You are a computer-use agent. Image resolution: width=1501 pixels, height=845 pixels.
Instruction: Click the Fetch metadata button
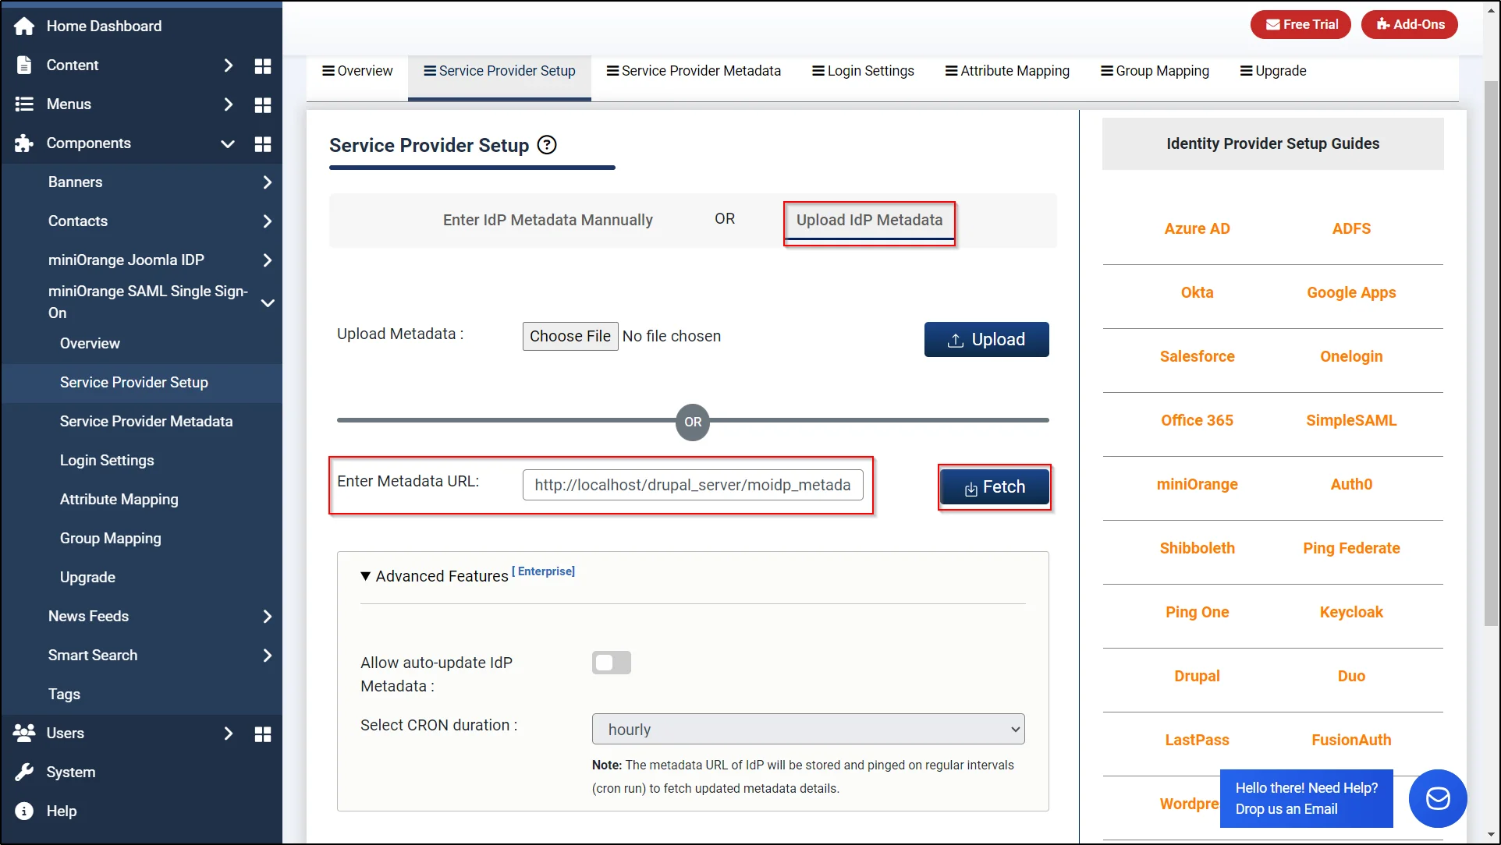(x=995, y=487)
